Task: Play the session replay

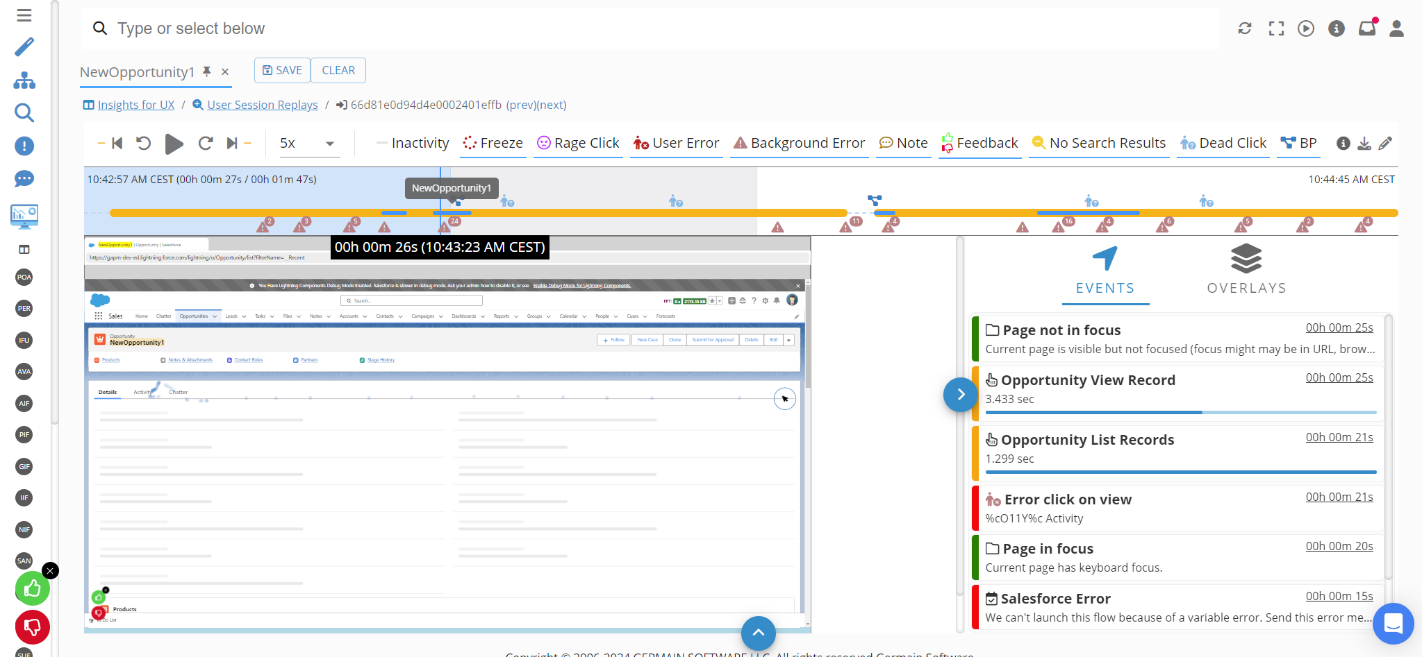Action: (174, 144)
